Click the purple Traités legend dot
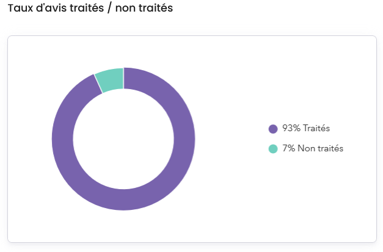Image resolution: width=383 pixels, height=252 pixels. tap(273, 129)
